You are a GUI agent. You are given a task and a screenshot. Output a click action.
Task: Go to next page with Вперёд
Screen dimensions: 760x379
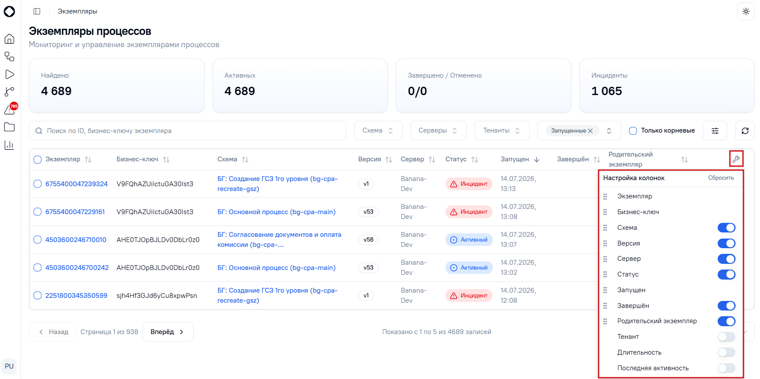(x=168, y=332)
